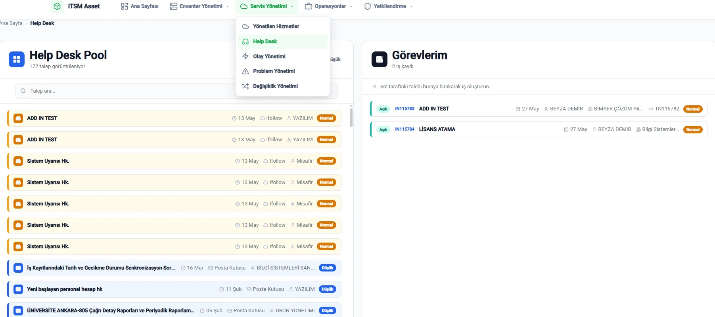
Task: Click the Help Desk breadcrumb text
Action: click(x=42, y=23)
